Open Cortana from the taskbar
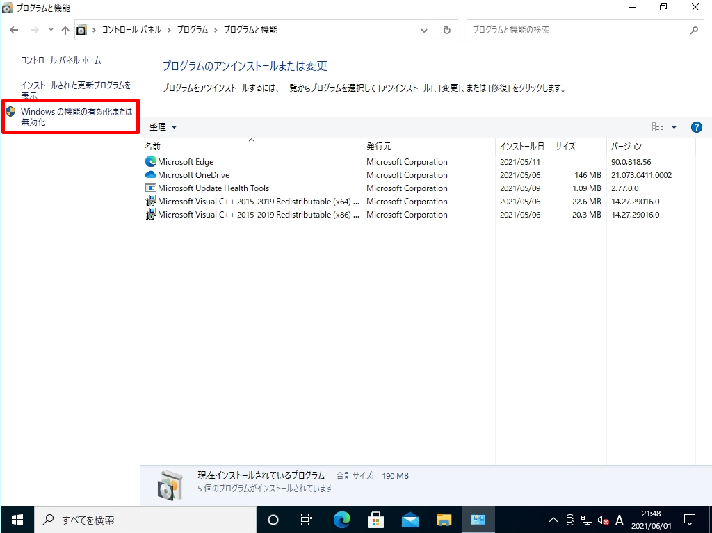The width and height of the screenshot is (712, 533). [273, 519]
